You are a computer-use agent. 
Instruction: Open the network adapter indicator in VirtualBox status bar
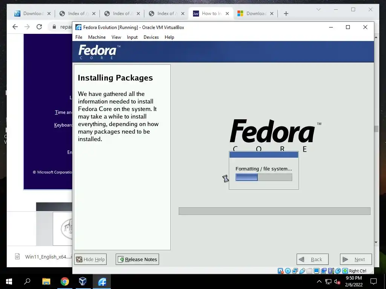pyautogui.click(x=295, y=271)
